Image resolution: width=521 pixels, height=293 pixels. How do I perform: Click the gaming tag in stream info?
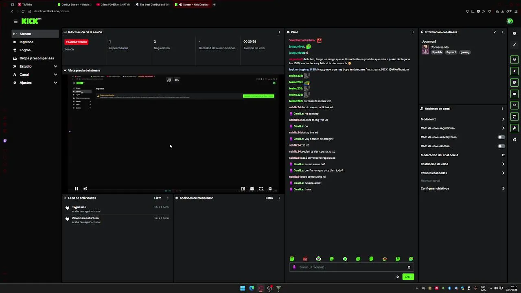pos(465,52)
